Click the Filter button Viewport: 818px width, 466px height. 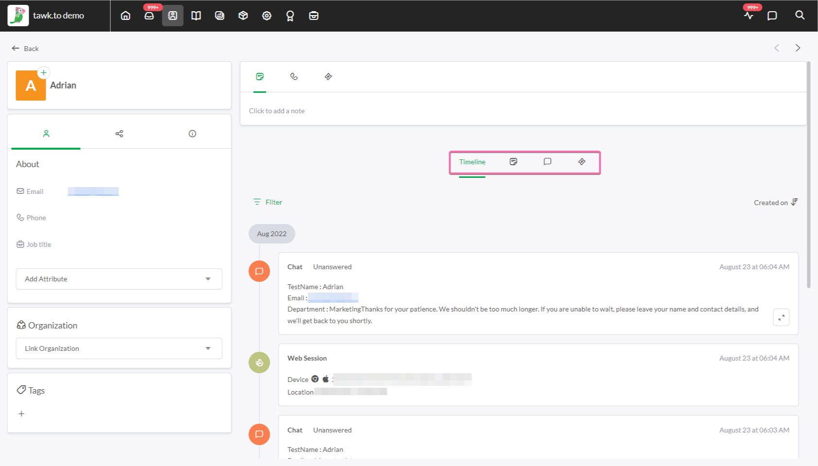click(268, 202)
